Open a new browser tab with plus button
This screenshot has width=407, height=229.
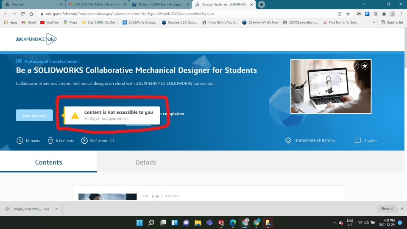click(262, 4)
